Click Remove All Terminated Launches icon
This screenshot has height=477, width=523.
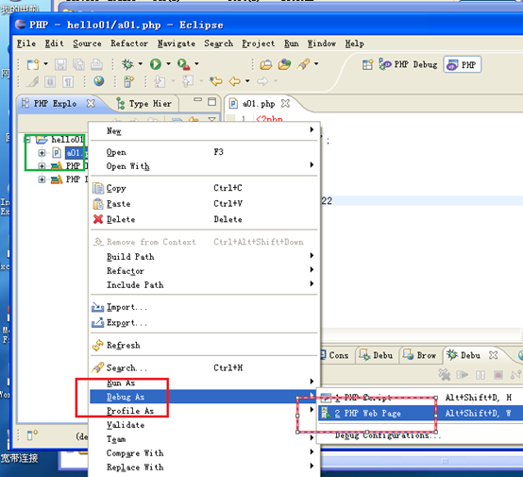point(445,375)
